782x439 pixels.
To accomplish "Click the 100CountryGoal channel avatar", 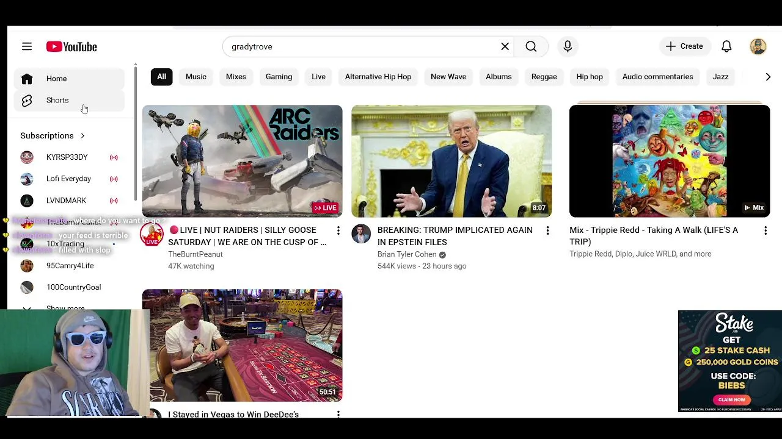I will click(27, 287).
